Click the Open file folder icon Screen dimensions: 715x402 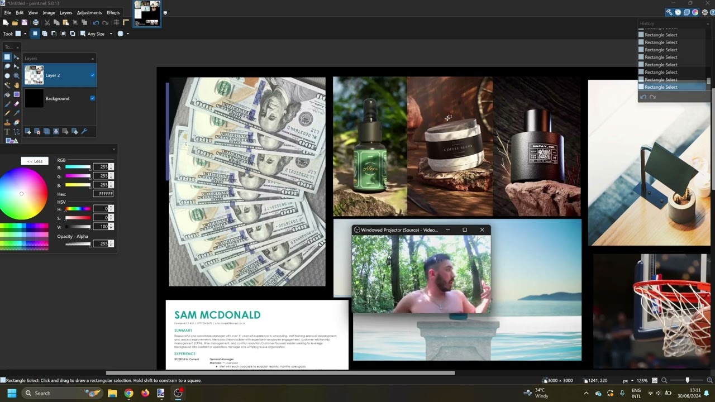coord(15,22)
